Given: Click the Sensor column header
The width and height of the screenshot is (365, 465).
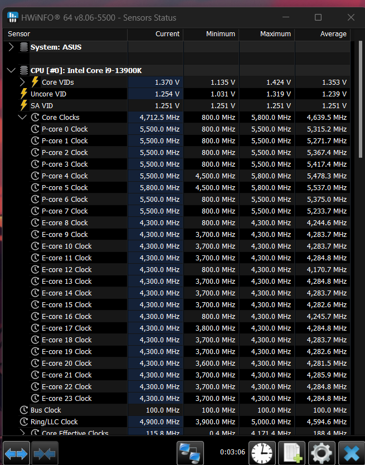Looking at the screenshot, I should 65,34.
